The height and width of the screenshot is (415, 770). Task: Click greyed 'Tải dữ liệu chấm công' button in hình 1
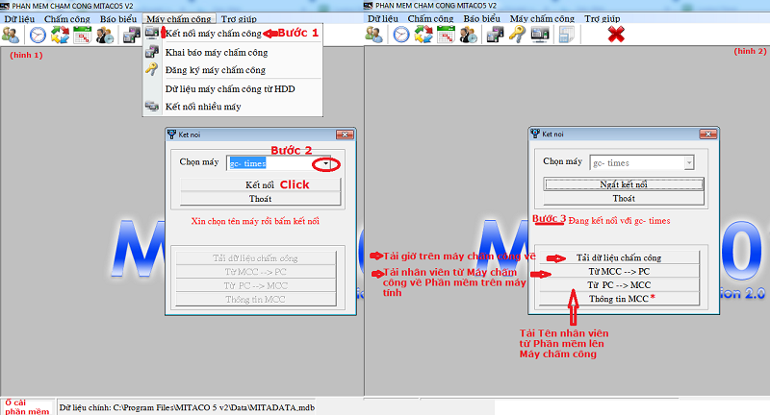[255, 257]
